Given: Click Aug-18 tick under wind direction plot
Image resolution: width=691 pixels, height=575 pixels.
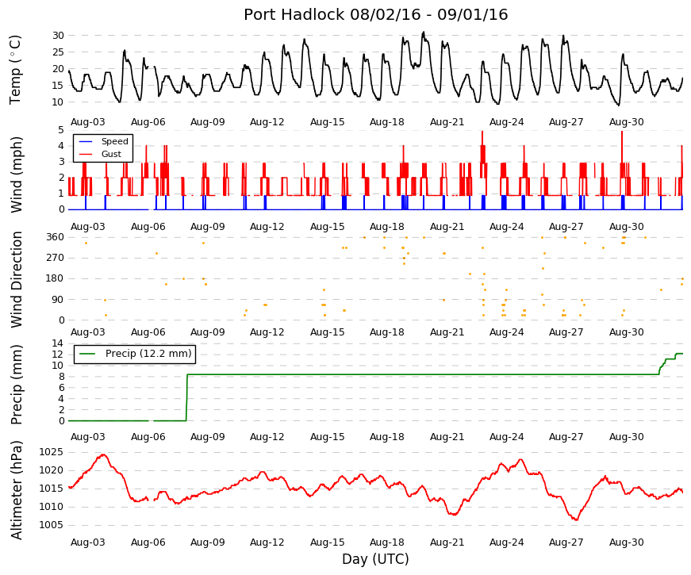Looking at the screenshot, I should tap(386, 332).
